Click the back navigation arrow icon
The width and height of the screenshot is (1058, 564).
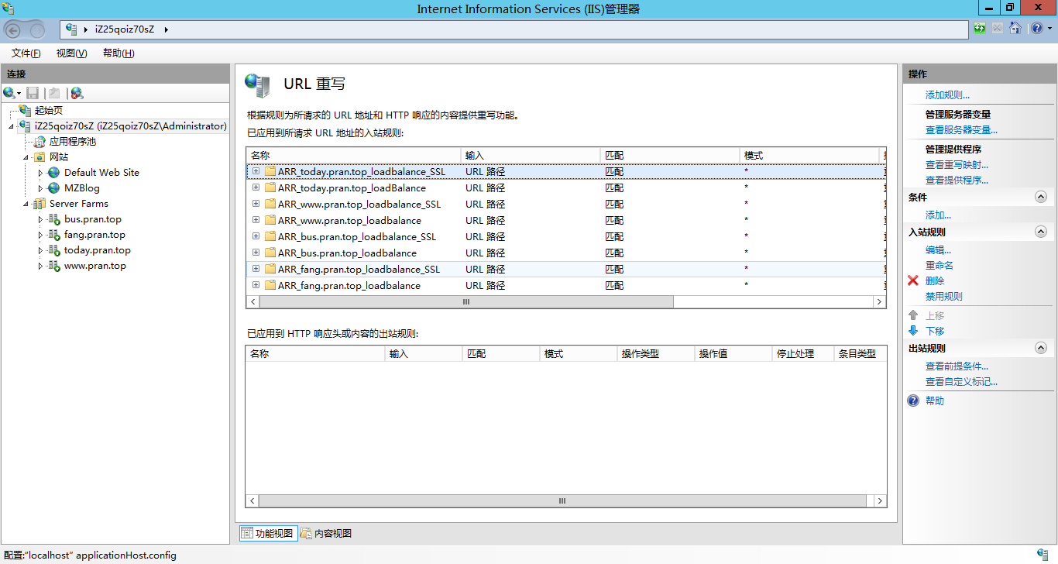click(x=13, y=29)
